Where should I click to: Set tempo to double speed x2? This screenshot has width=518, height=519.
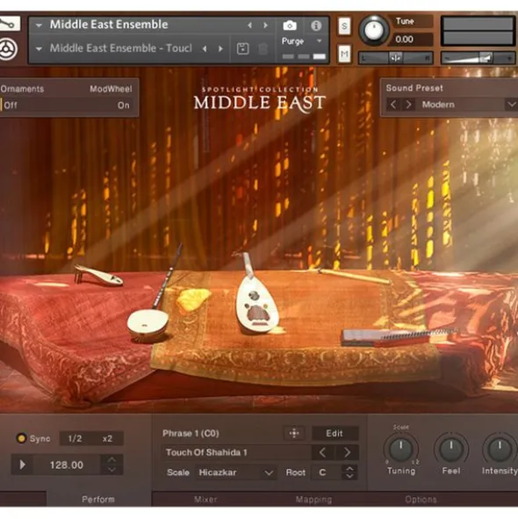107,438
